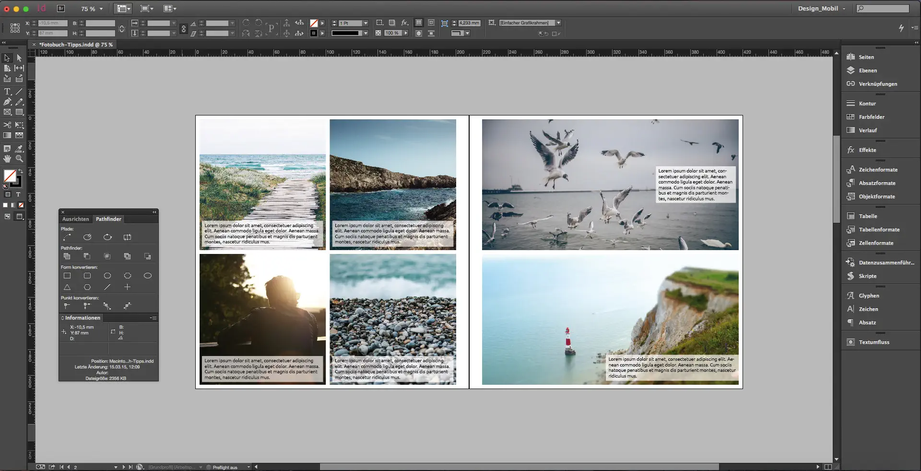Screen dimensions: 921x471
Task: Select the Text tool
Action: (x=7, y=92)
